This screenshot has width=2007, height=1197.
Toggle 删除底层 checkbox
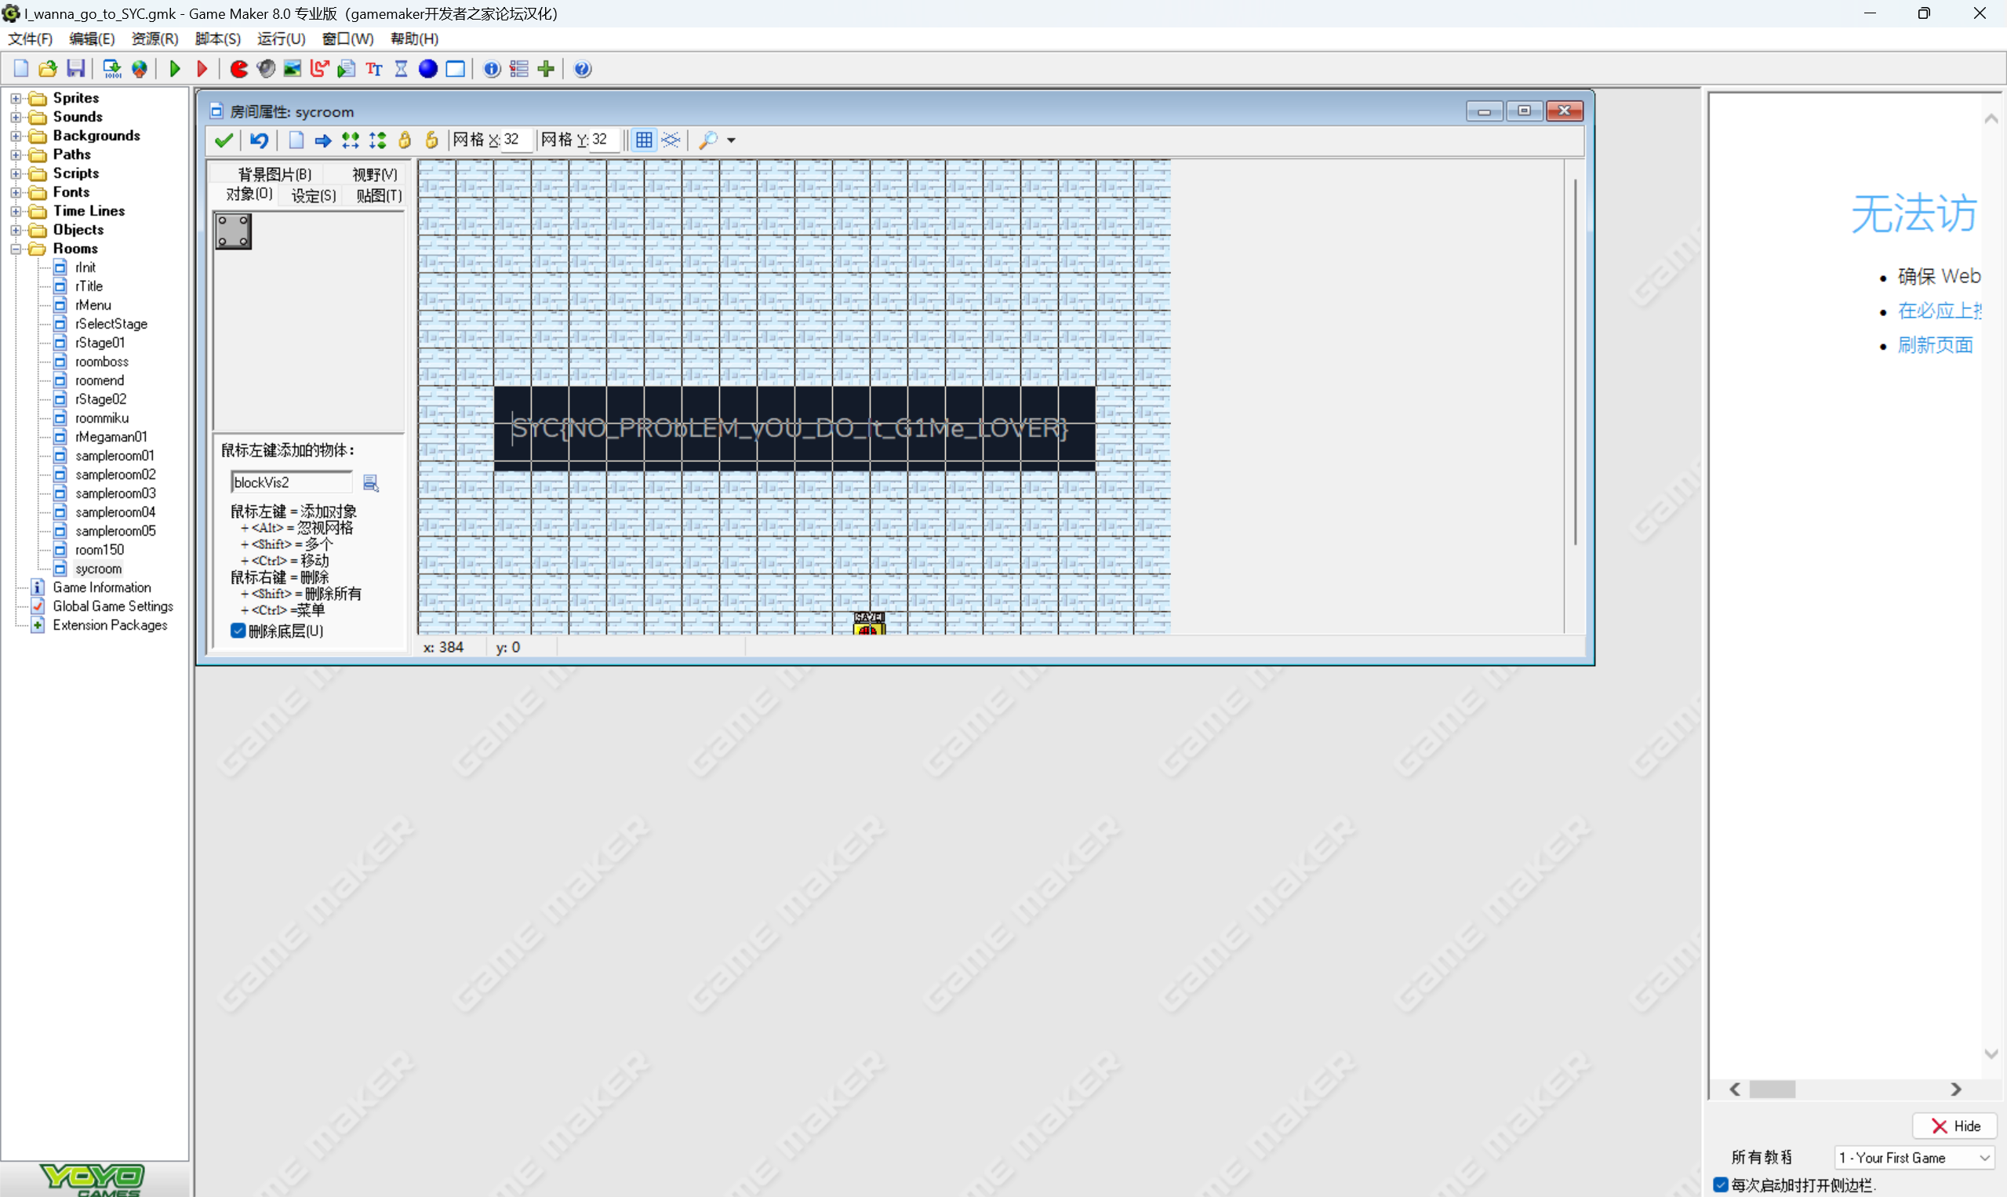tap(238, 631)
